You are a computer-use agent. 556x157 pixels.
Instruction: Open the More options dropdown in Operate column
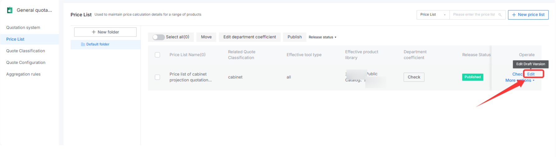coord(520,80)
